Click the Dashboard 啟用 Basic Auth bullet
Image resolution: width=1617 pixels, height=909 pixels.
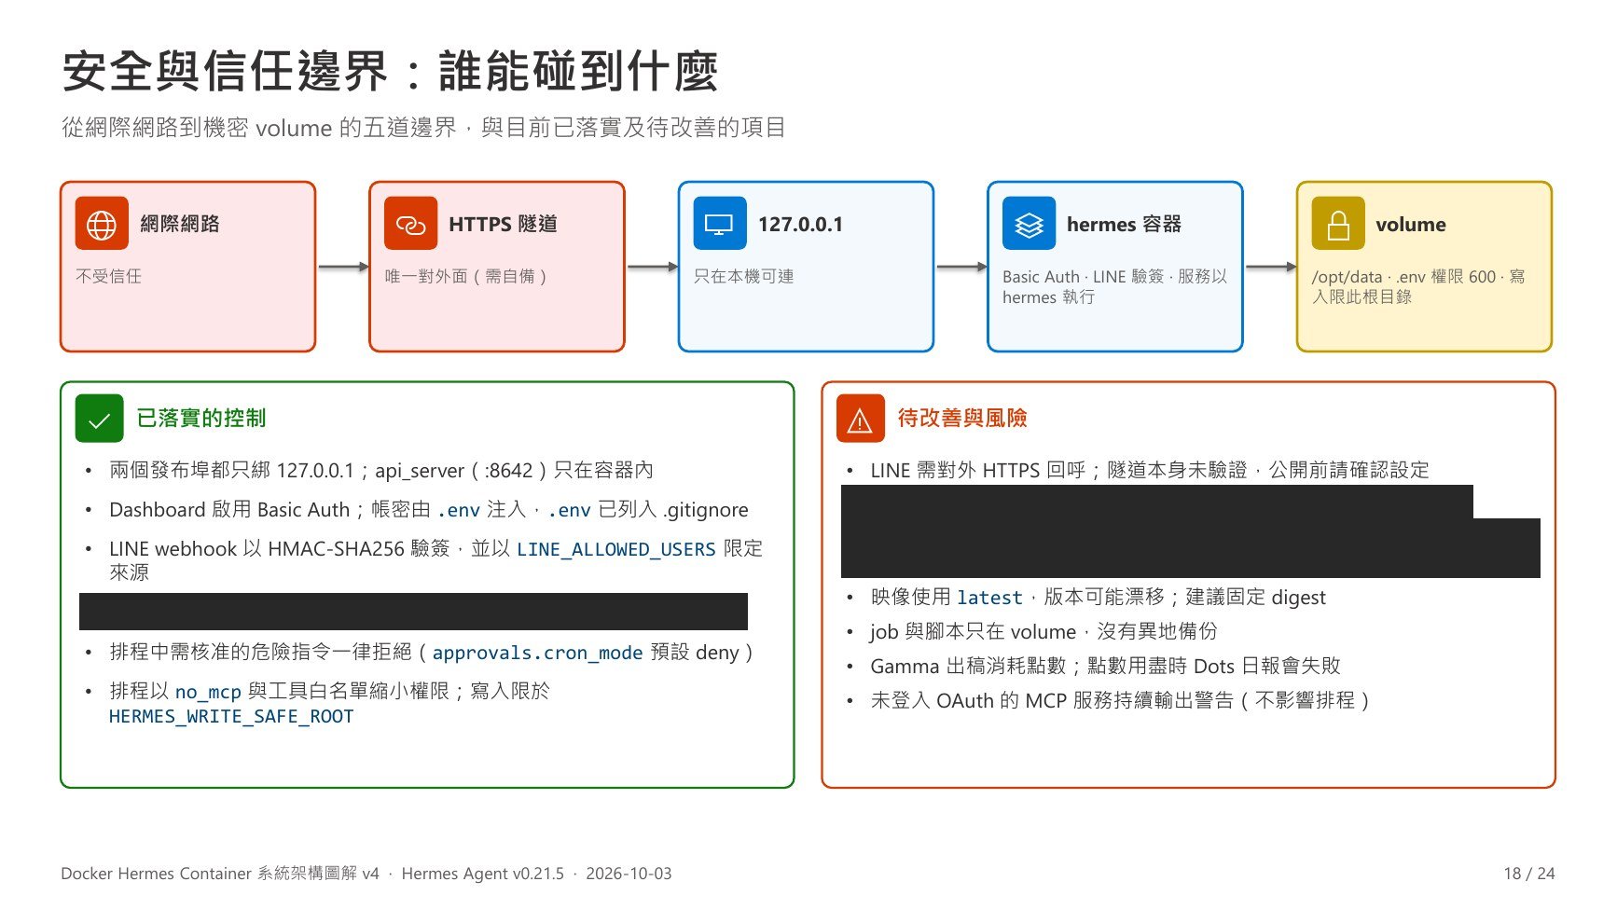pos(428,510)
